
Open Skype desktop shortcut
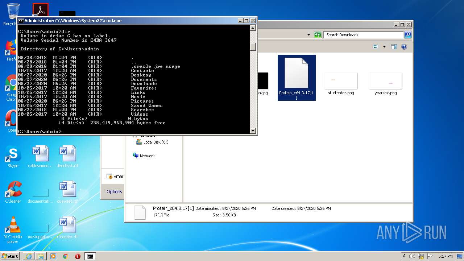(13, 157)
